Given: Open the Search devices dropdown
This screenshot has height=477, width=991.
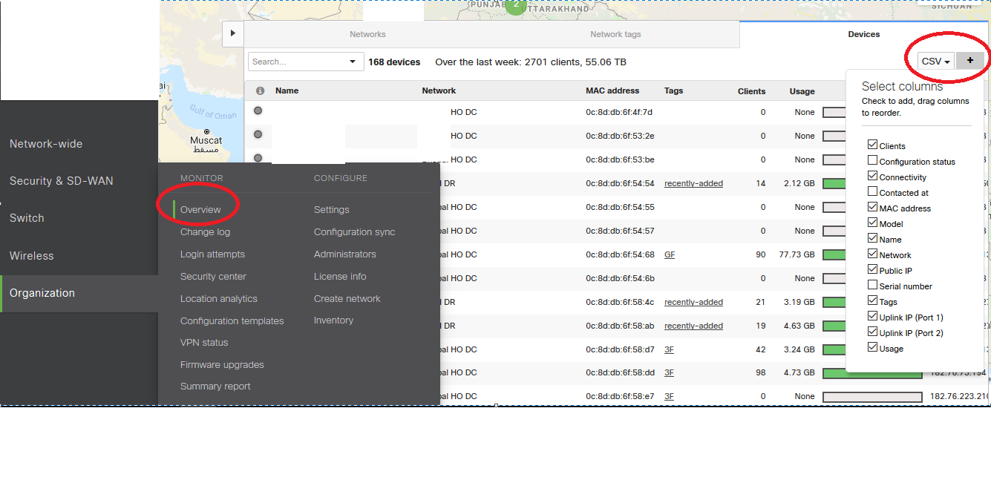Looking at the screenshot, I should [x=305, y=61].
